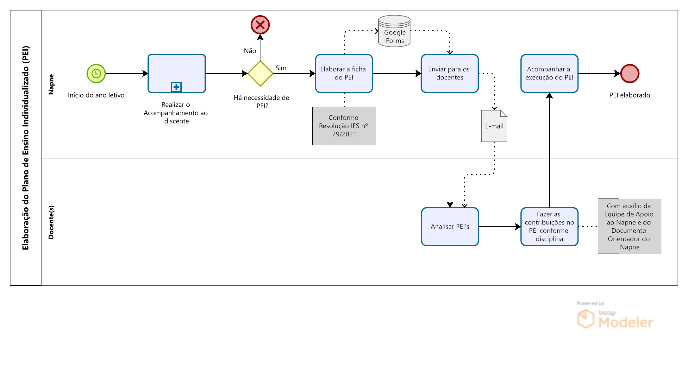
Task: Click the Fazer as contribuições task box
Action: tap(549, 227)
